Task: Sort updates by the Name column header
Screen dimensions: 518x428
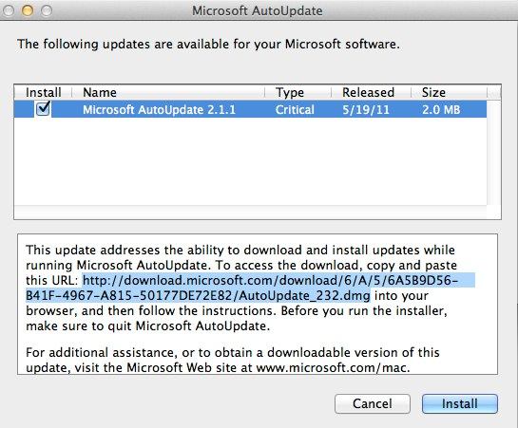Action: click(x=168, y=92)
